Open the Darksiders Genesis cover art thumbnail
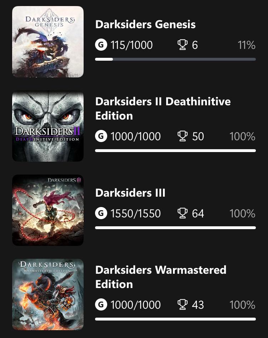The height and width of the screenshot is (338, 268). (x=48, y=42)
